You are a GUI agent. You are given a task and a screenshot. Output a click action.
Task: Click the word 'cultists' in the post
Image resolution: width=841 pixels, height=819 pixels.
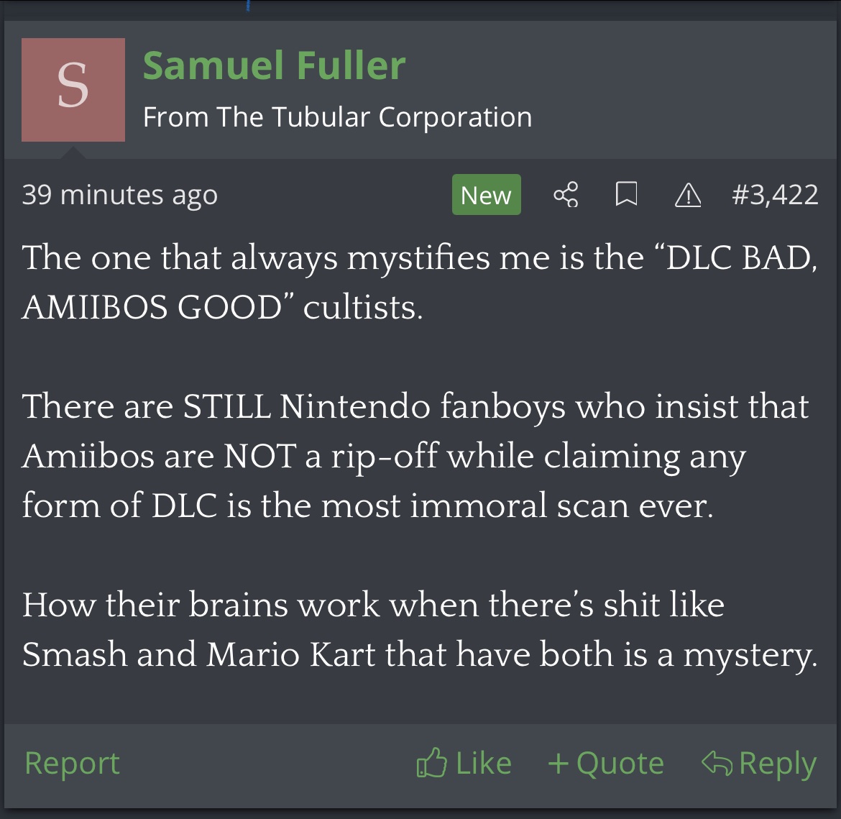tap(362, 308)
